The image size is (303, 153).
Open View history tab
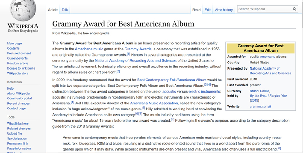click(x=224, y=10)
